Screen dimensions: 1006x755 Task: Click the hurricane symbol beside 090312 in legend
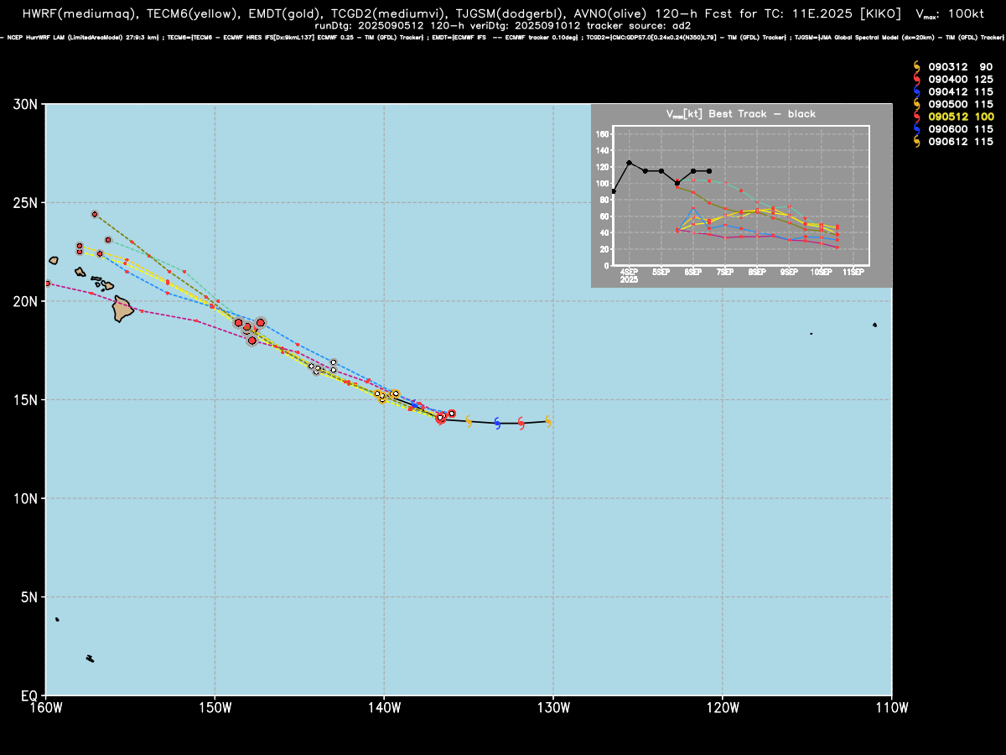[x=916, y=66]
